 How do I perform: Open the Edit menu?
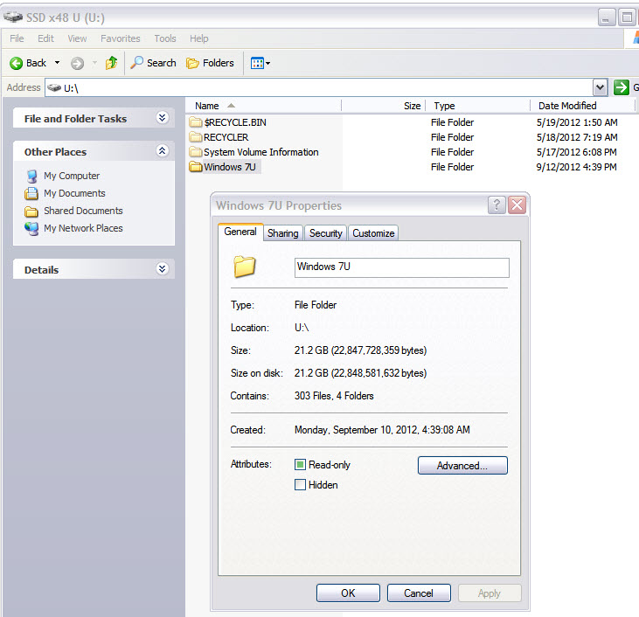[45, 38]
